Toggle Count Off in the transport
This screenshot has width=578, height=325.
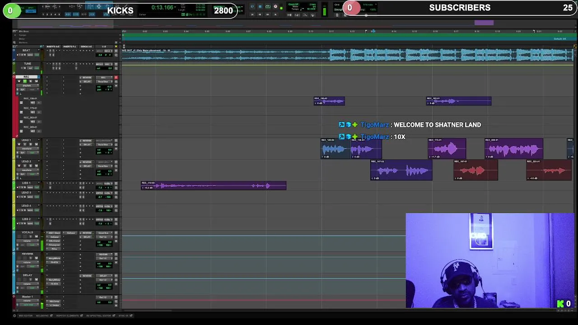293,4
